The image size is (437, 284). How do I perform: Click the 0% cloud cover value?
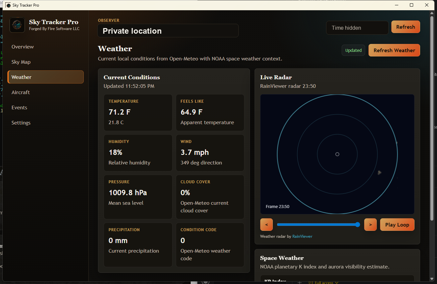coord(185,193)
